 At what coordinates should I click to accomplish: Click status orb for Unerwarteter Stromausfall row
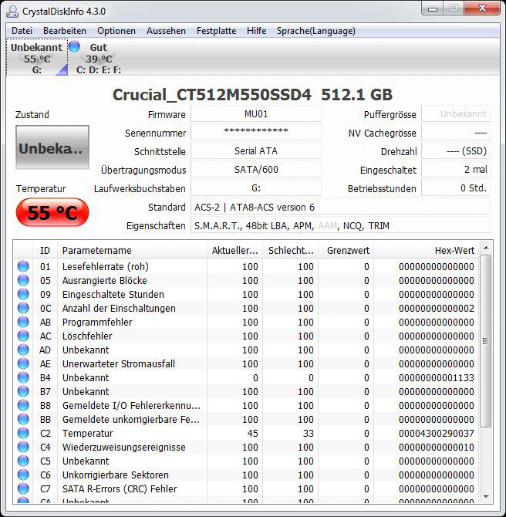[23, 363]
